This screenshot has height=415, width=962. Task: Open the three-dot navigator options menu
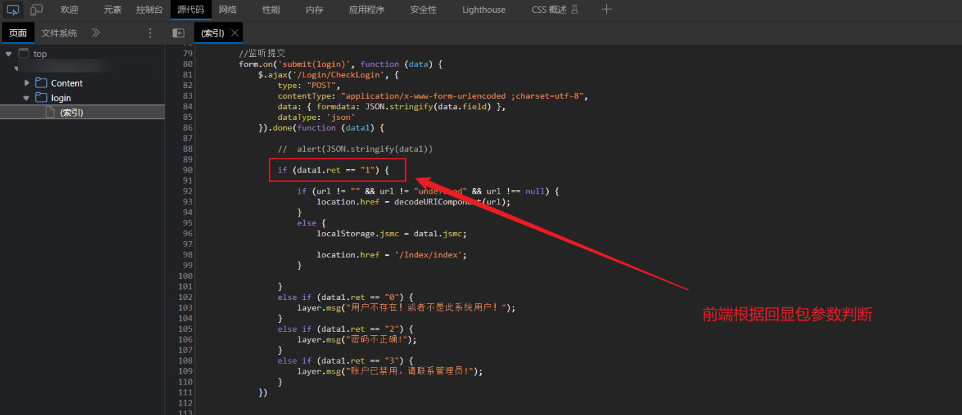pyautogui.click(x=150, y=33)
